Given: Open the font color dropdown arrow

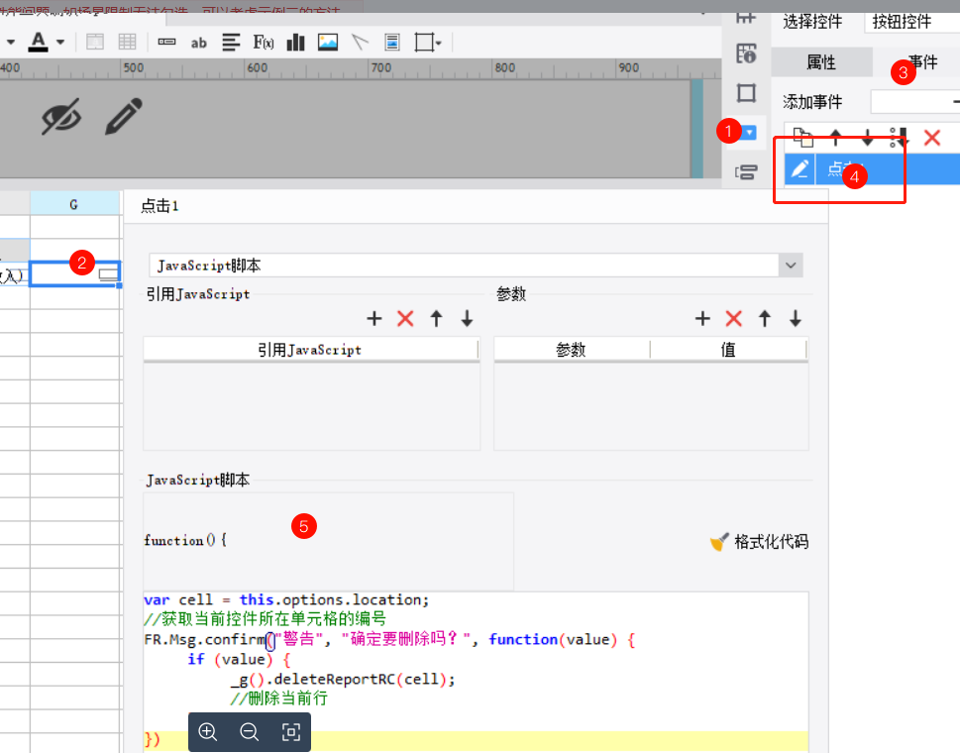Looking at the screenshot, I should [60, 43].
